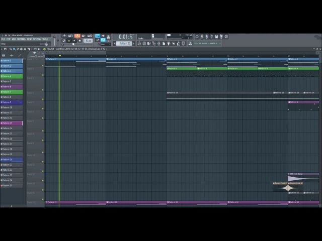Click the stop transport button

pos(74,41)
